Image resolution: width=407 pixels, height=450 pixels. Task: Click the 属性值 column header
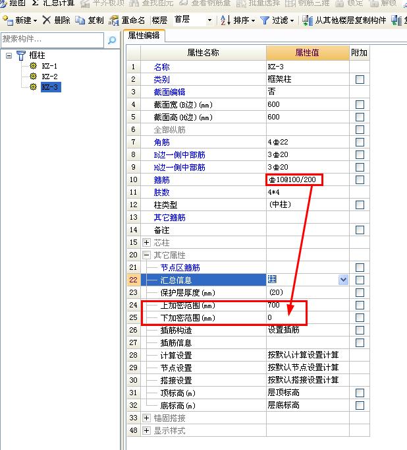(308, 53)
